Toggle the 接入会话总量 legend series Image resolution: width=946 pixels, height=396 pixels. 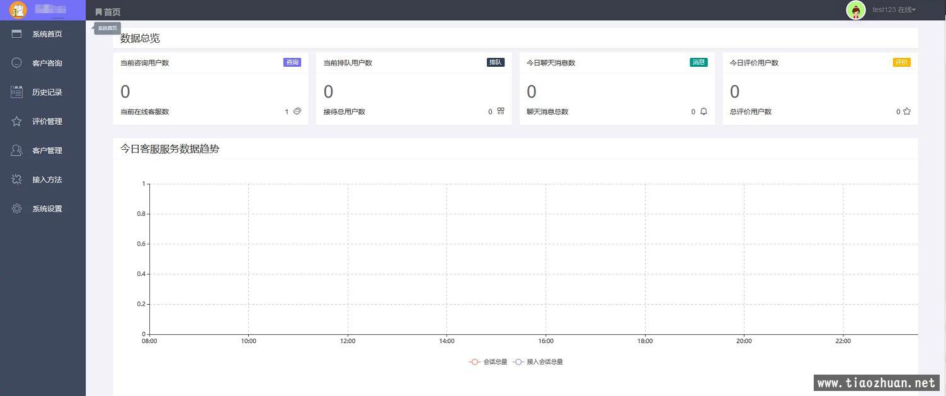(x=538, y=362)
